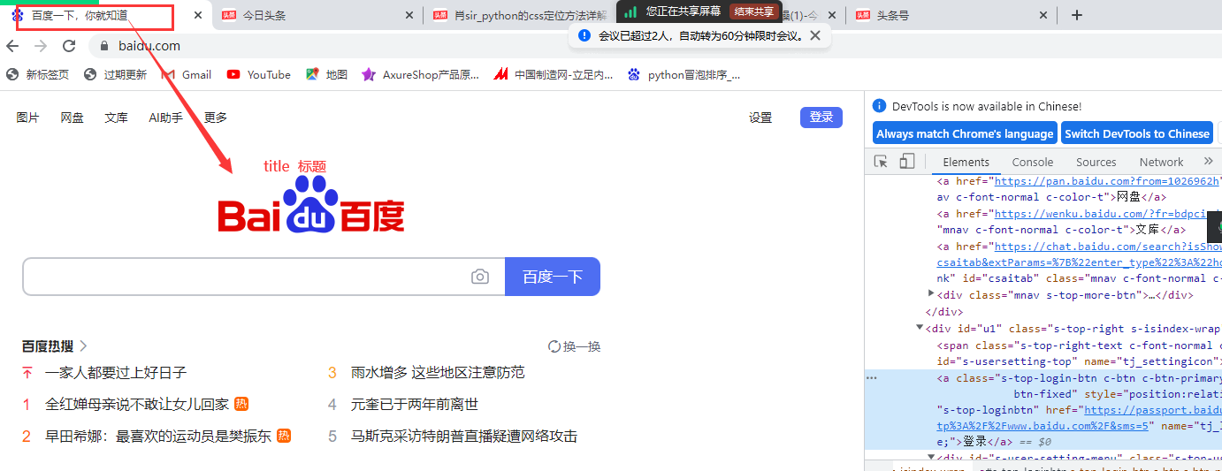The width and height of the screenshot is (1222, 471).
Task: Click the ellipsis on the selected DevTools line
Action: (872, 377)
